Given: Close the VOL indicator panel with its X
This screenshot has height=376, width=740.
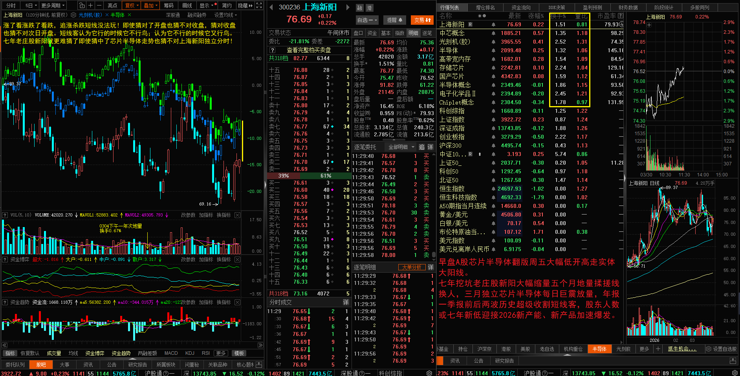Looking at the screenshot, I should click(237, 215).
